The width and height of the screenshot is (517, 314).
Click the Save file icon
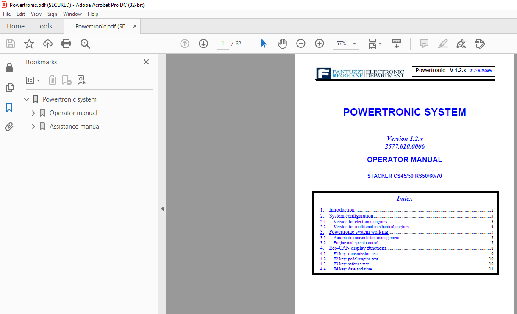coord(11,44)
